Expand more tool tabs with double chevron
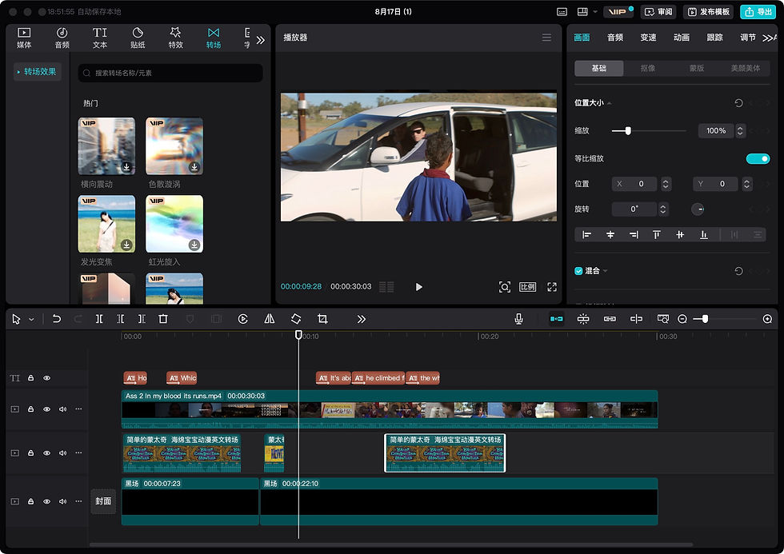Screen dimensions: 784x554 (x=260, y=39)
